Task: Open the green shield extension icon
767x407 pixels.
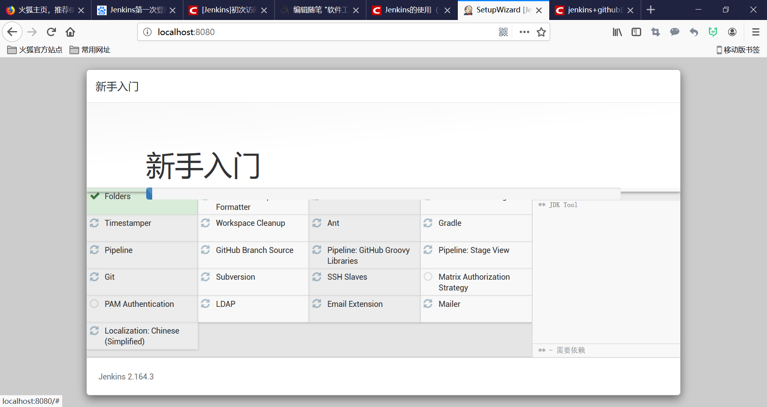Action: pyautogui.click(x=713, y=32)
